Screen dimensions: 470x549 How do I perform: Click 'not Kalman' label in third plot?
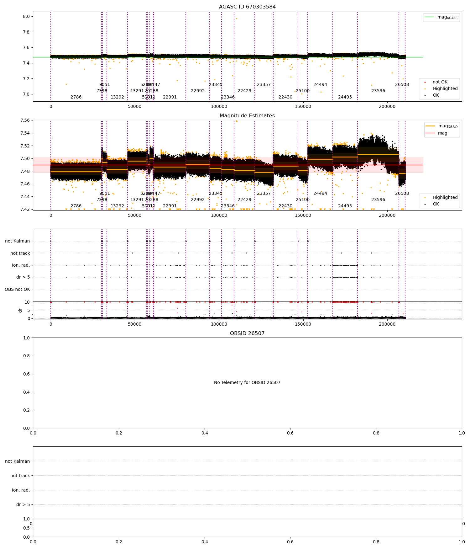(18, 241)
